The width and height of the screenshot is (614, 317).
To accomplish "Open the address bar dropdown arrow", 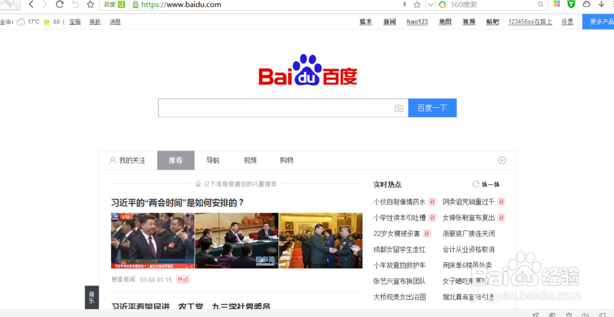I will [431, 5].
